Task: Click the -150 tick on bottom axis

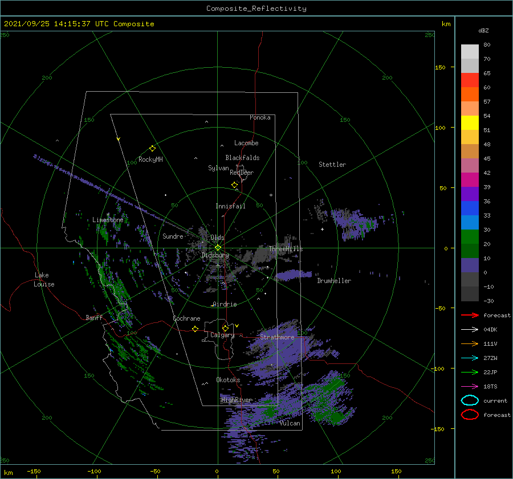Action: [34, 471]
